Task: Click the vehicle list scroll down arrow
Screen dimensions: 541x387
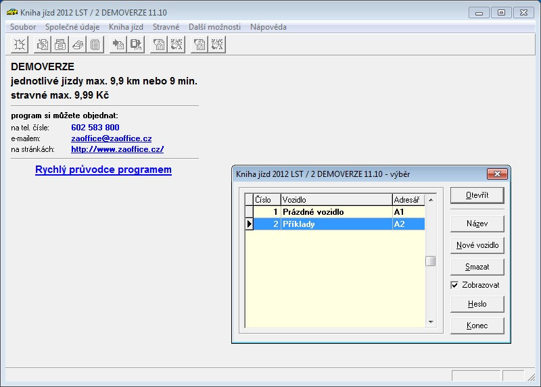Action: (431, 322)
